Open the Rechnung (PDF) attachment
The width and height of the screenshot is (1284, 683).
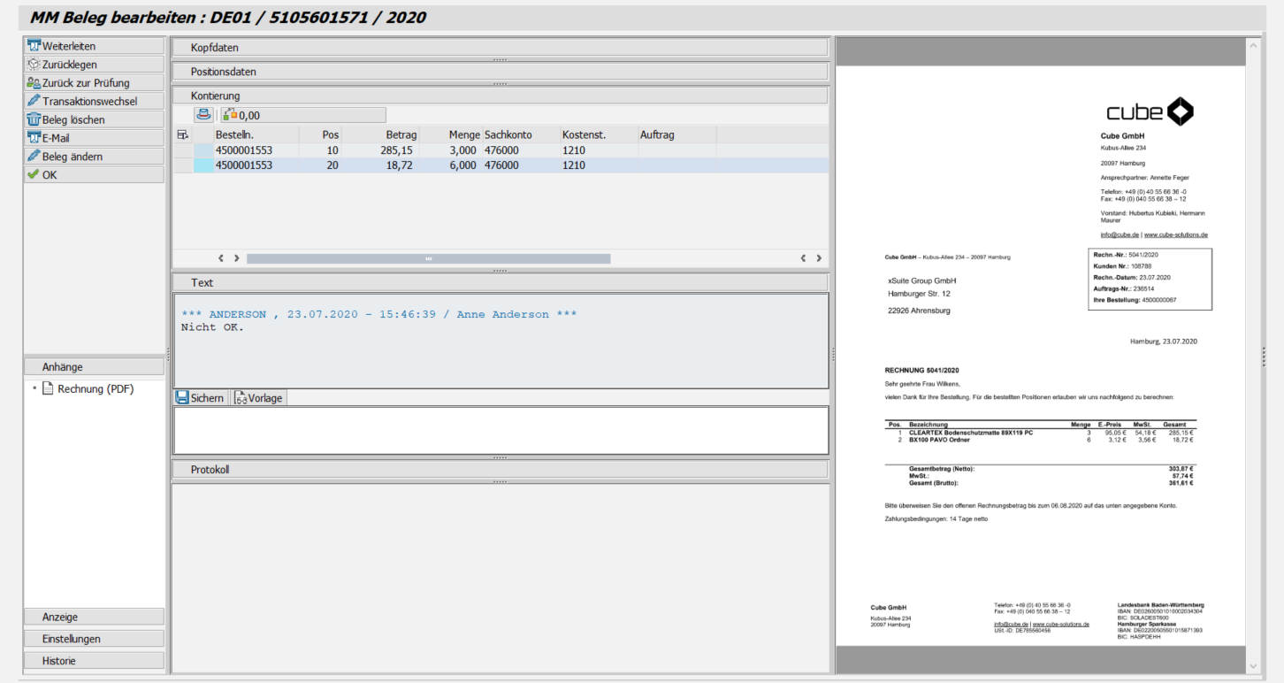(x=95, y=388)
